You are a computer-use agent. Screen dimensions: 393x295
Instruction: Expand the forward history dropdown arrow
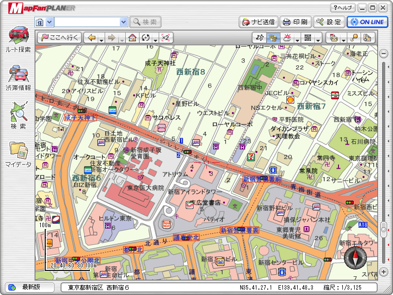tap(121, 40)
